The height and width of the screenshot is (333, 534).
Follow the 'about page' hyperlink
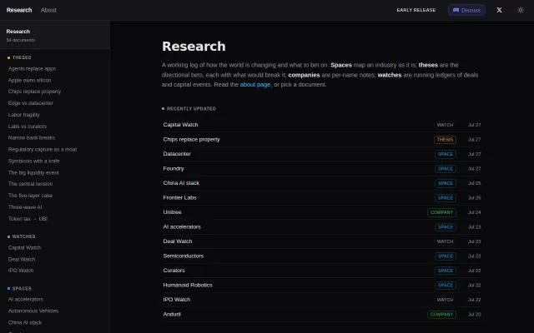click(255, 85)
